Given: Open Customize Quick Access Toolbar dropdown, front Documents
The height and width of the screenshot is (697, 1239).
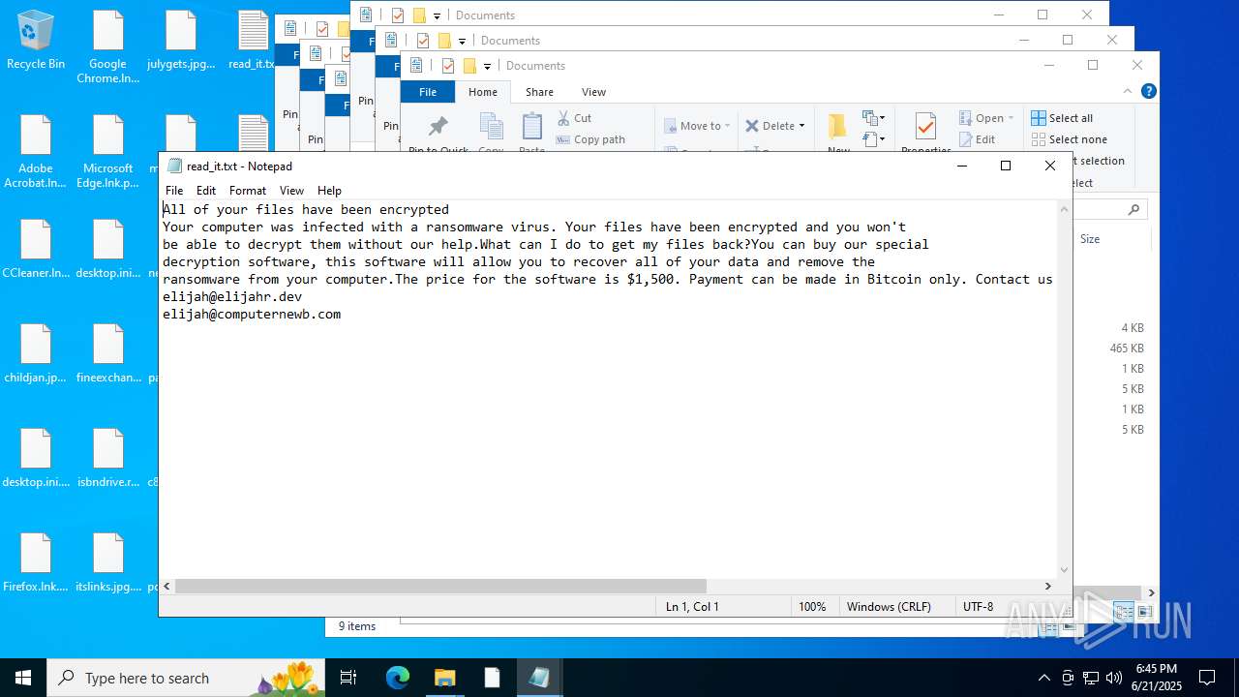Looking at the screenshot, I should [x=487, y=67].
